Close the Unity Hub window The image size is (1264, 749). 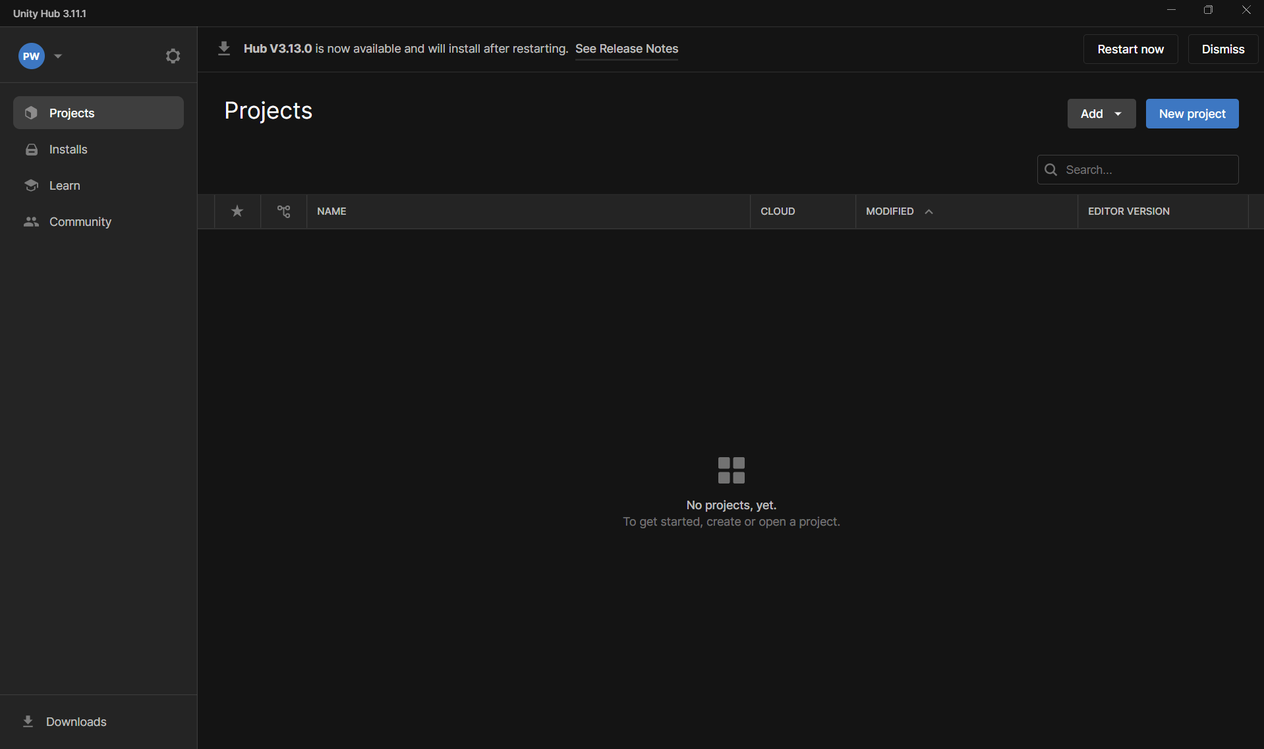click(1246, 10)
